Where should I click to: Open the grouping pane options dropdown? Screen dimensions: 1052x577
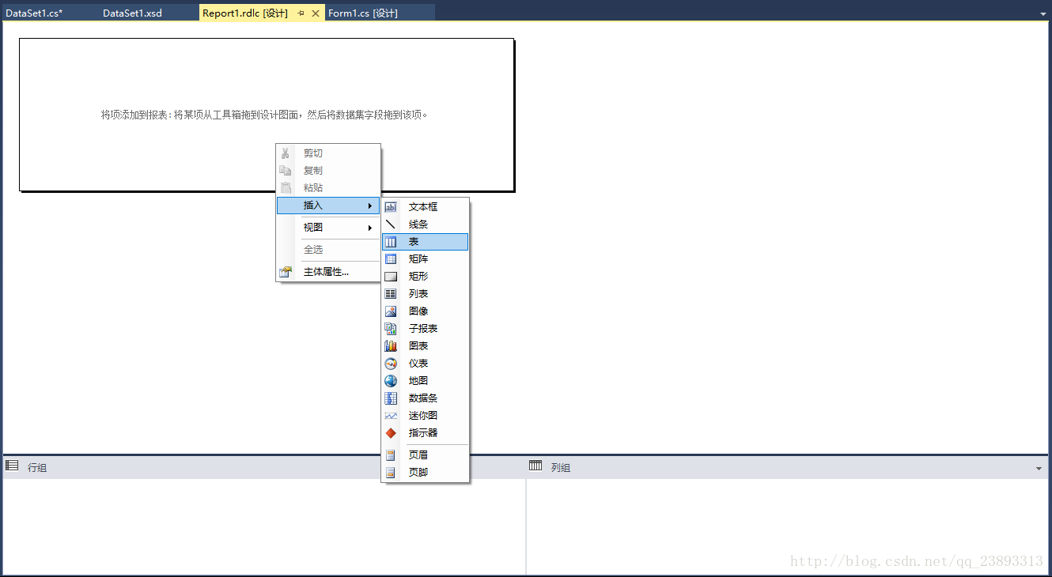click(1039, 469)
